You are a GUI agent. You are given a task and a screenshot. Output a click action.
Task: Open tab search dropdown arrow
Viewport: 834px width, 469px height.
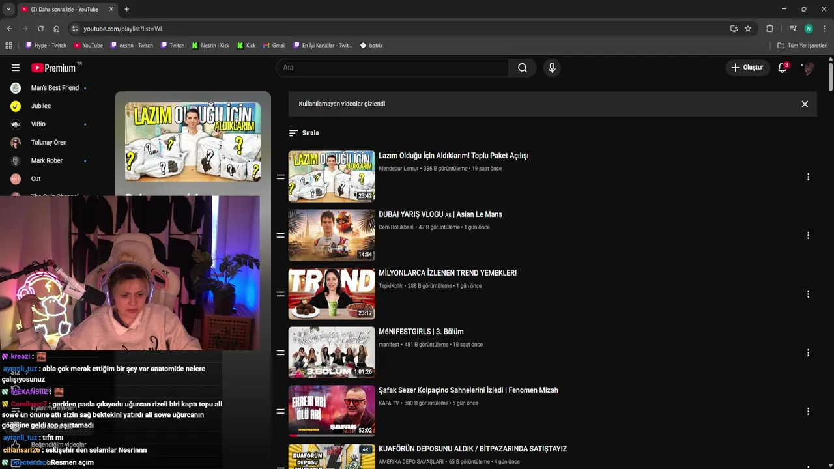tap(8, 9)
